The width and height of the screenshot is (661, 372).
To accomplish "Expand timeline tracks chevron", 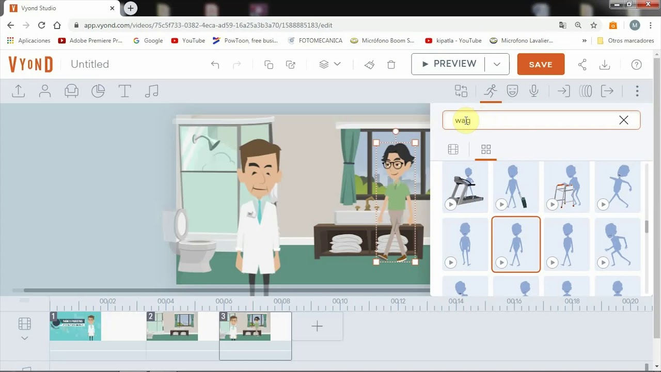I will tap(24, 338).
